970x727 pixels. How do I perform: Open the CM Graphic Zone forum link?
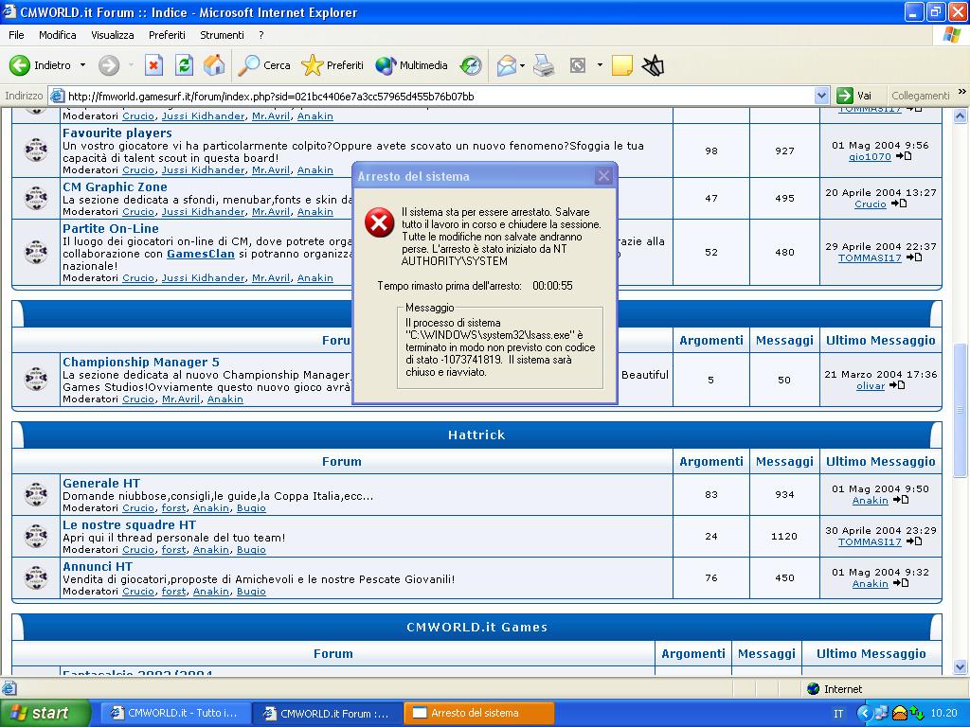(x=115, y=186)
